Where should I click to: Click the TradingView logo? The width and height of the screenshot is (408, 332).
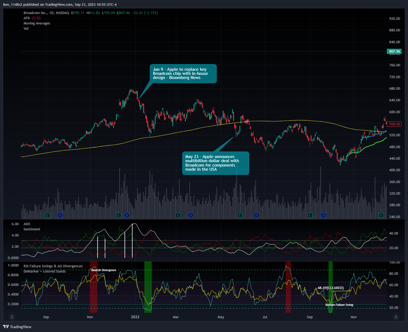(x=17, y=327)
